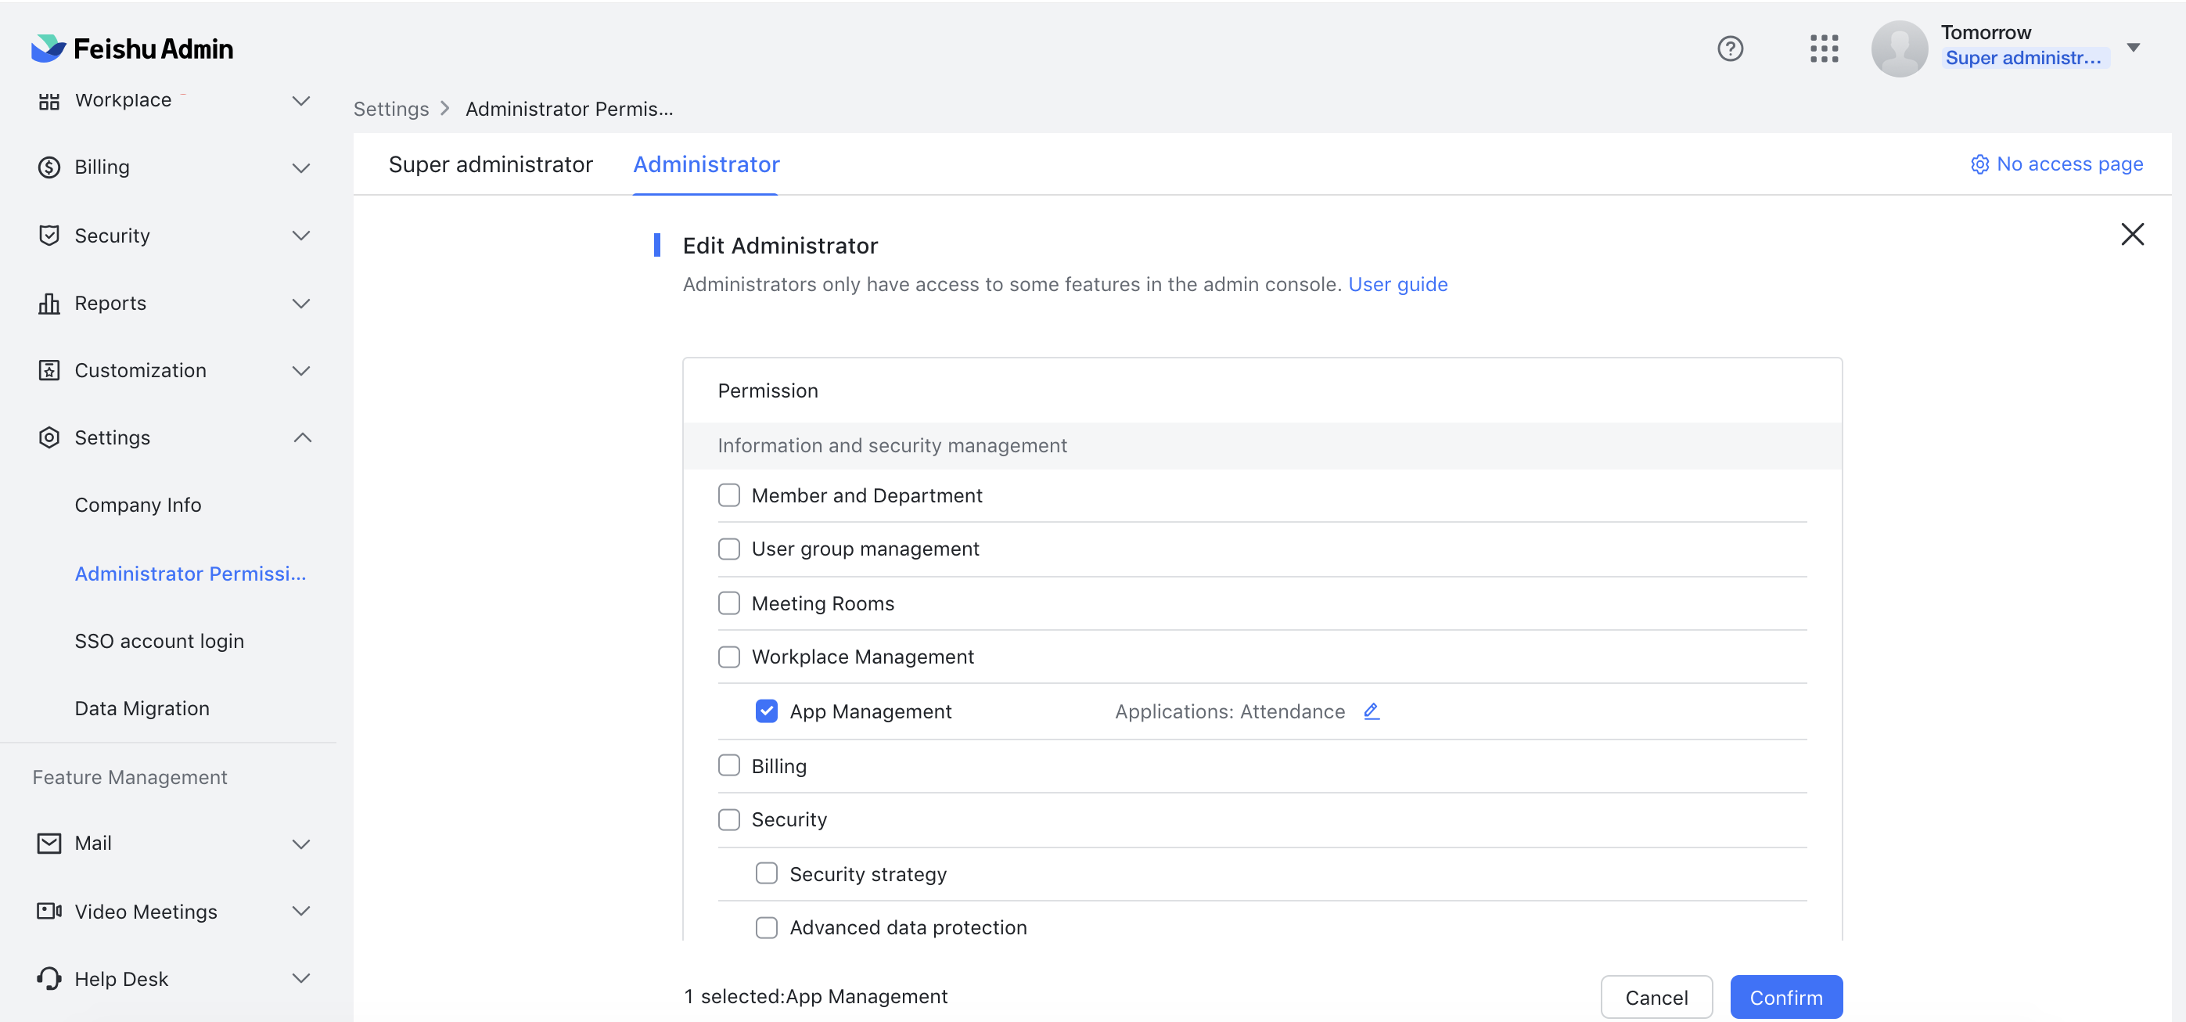Enable User group management permission
The image size is (2186, 1022).
click(729, 549)
